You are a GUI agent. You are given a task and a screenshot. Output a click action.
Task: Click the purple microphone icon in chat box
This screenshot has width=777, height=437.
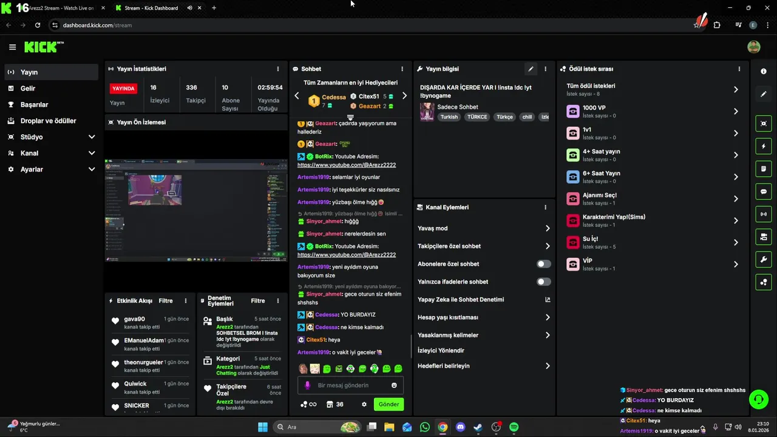307,385
